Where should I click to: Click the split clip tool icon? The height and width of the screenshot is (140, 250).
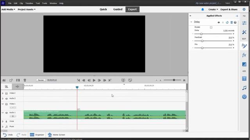coord(18,80)
